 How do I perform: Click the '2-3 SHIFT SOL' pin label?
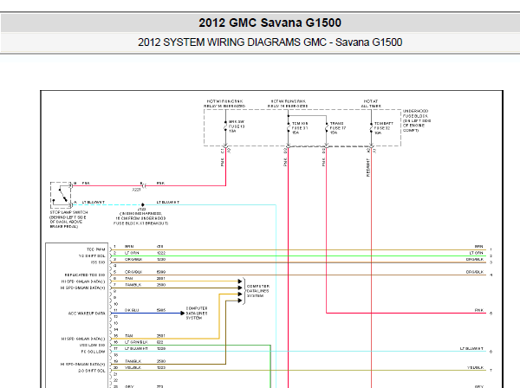coord(92,371)
